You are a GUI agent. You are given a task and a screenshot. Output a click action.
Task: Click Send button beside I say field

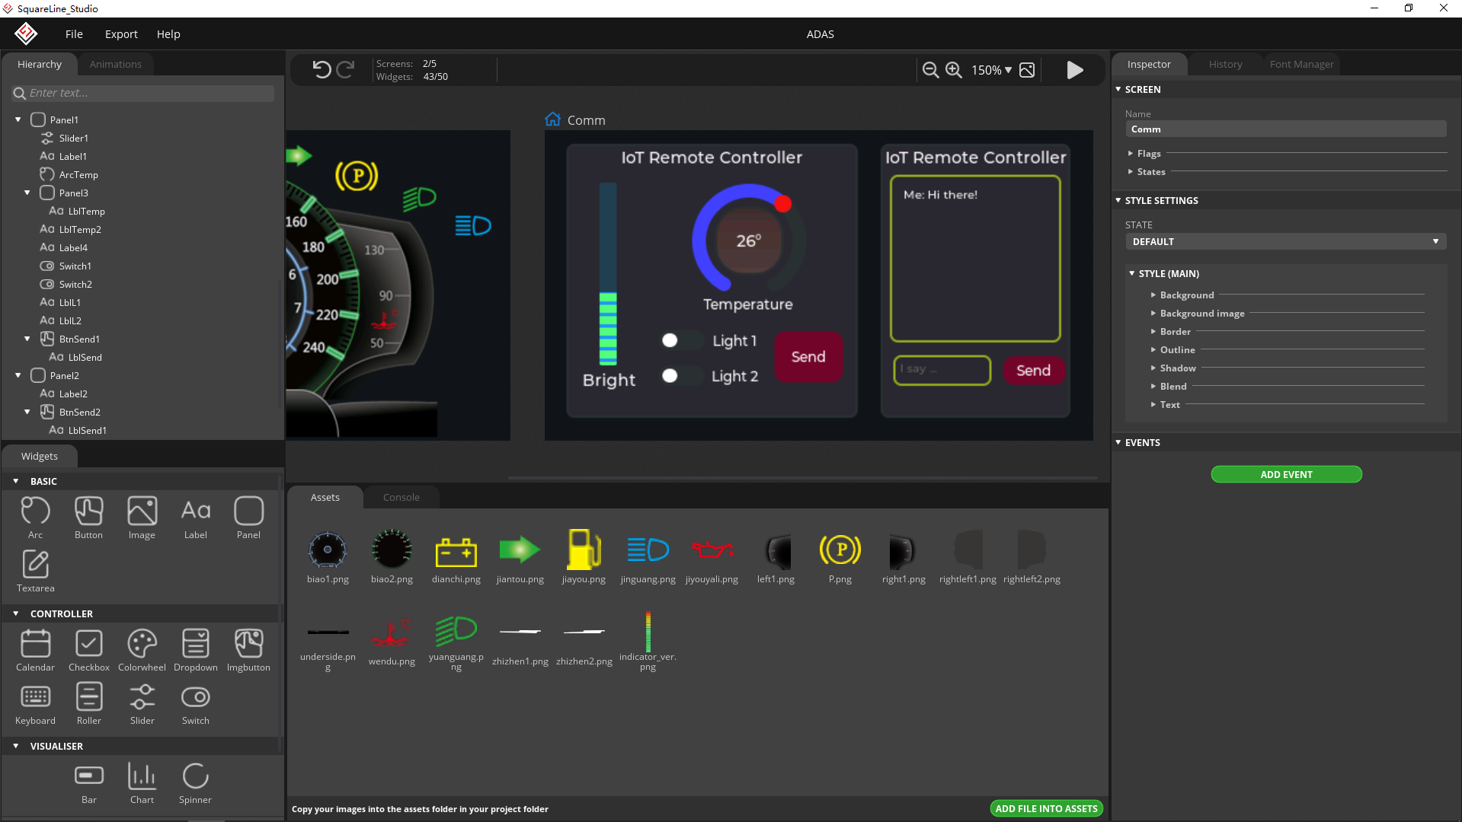coord(1033,370)
